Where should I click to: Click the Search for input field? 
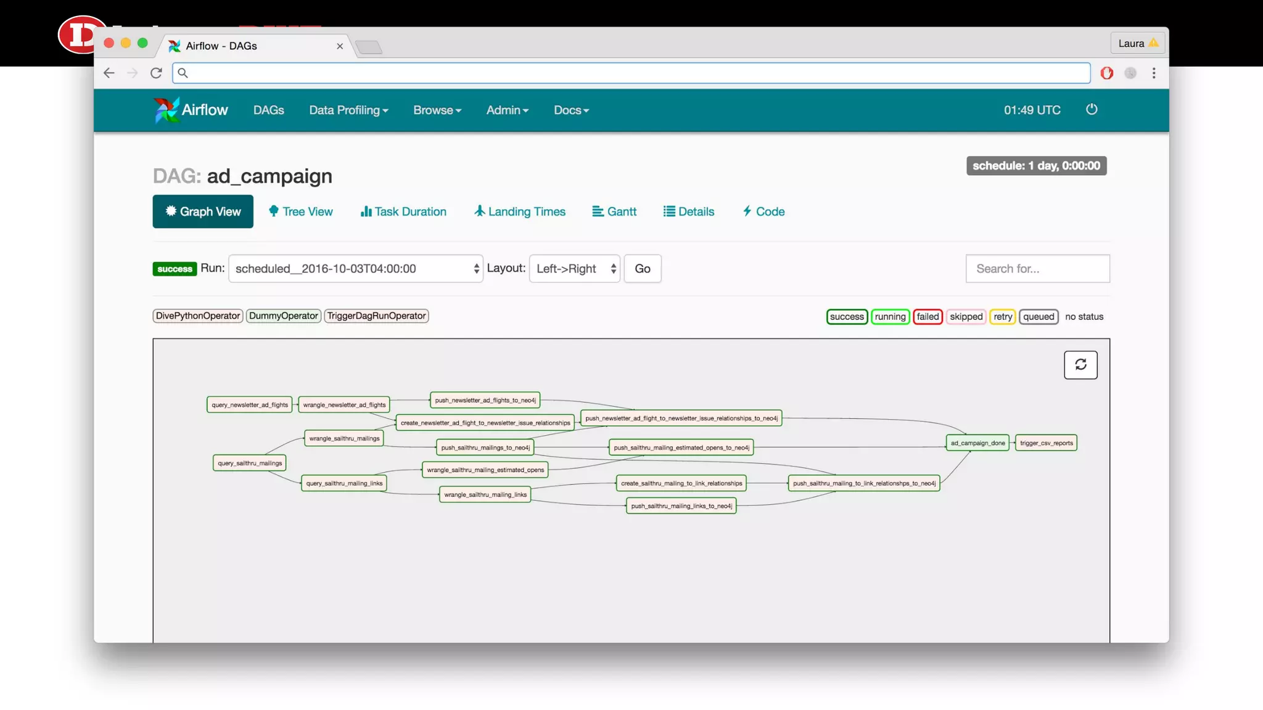pos(1037,269)
